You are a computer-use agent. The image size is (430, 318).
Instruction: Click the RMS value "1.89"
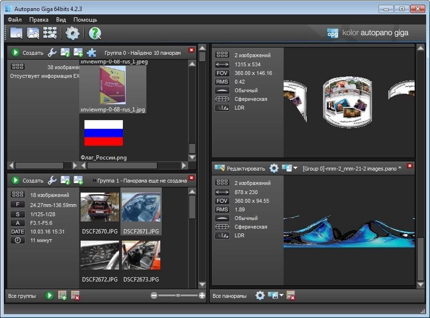click(239, 209)
